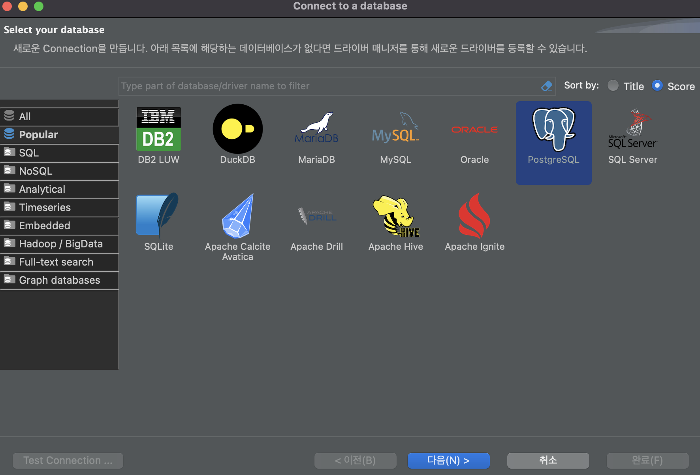Open the Hadoop / BigData category
Viewport: 700px width, 475px height.
[x=59, y=244]
